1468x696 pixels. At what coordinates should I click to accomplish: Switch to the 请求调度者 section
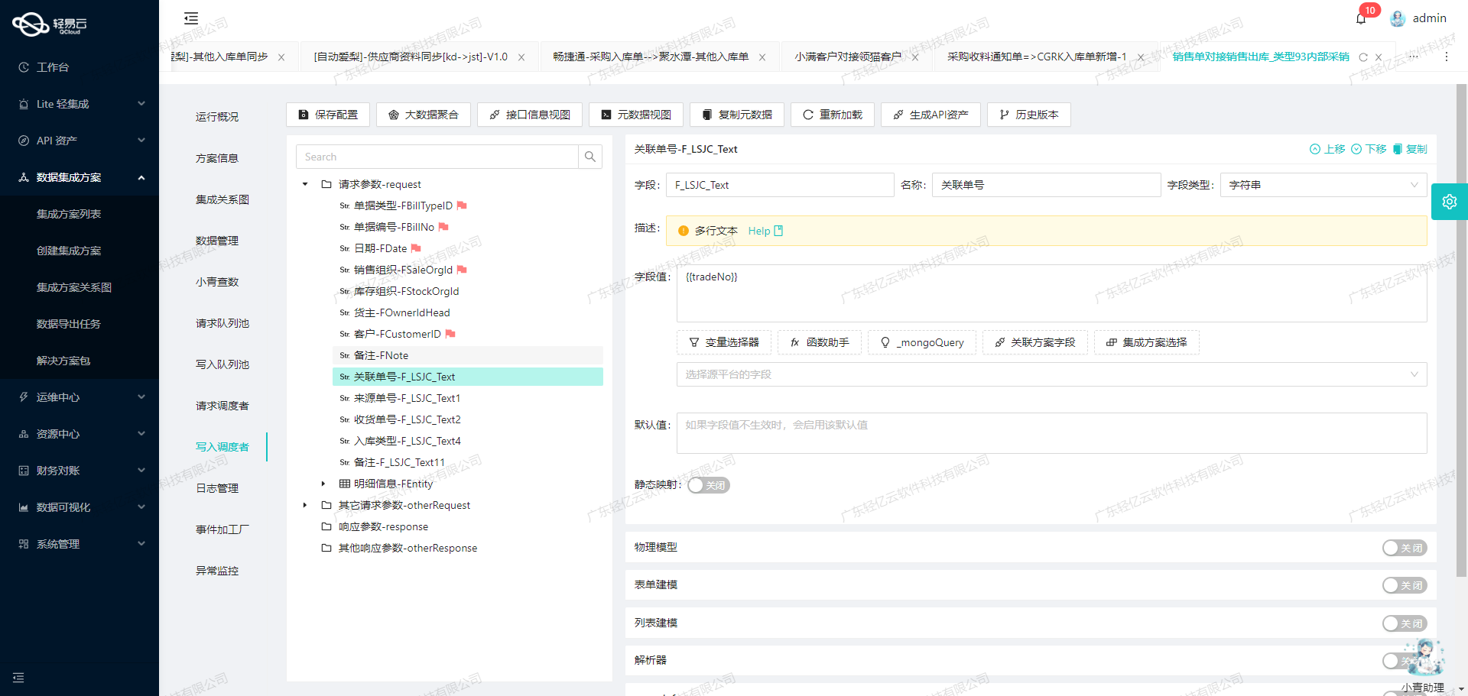[x=222, y=406]
